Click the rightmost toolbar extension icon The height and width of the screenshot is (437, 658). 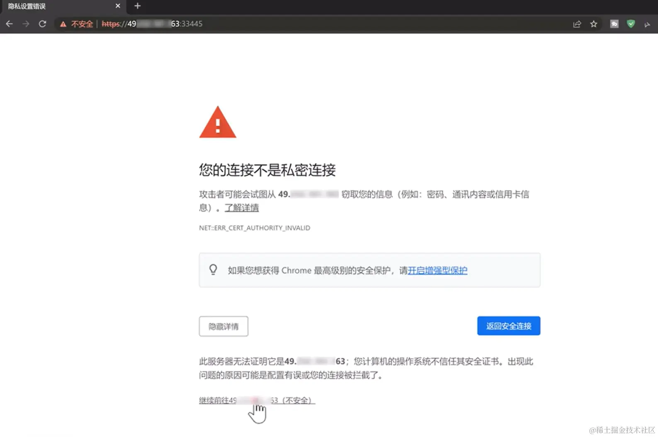647,24
